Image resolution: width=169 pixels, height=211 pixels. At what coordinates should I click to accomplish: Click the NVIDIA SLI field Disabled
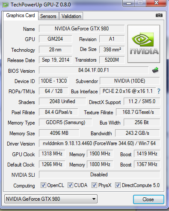click(x=99, y=175)
